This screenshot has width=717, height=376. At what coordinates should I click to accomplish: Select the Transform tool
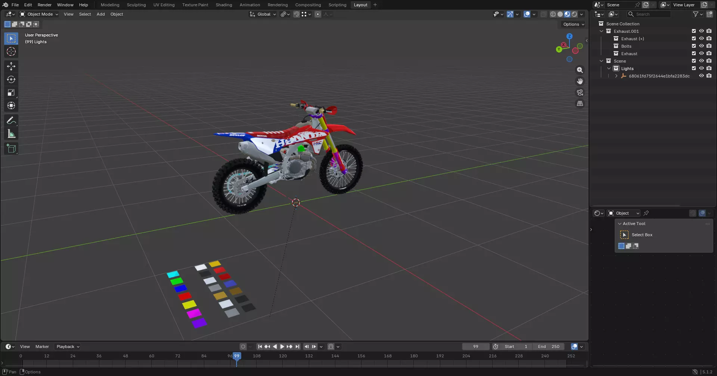click(x=11, y=105)
